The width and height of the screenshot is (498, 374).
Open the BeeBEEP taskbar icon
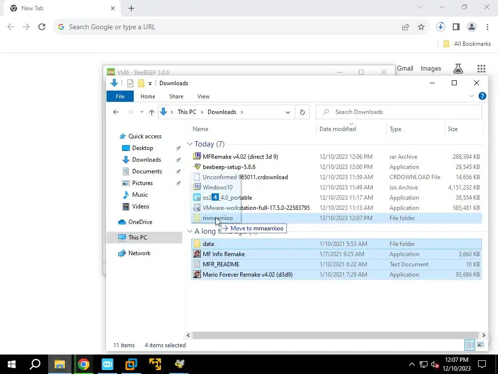179,364
